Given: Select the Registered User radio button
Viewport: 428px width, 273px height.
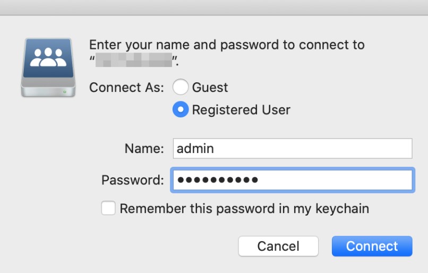Looking at the screenshot, I should tap(181, 110).
